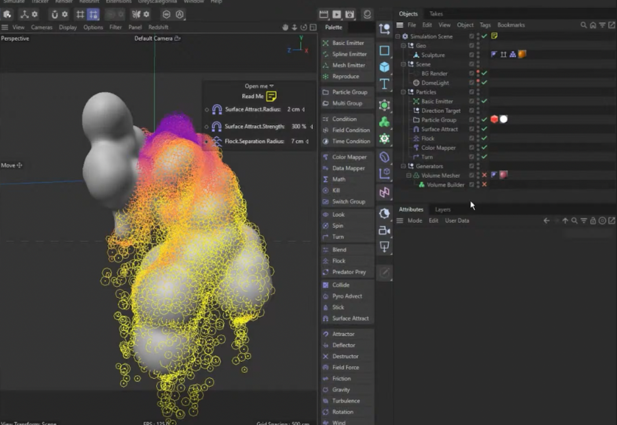
Task: Add a Data Mapper from the palette
Action: tap(347, 168)
